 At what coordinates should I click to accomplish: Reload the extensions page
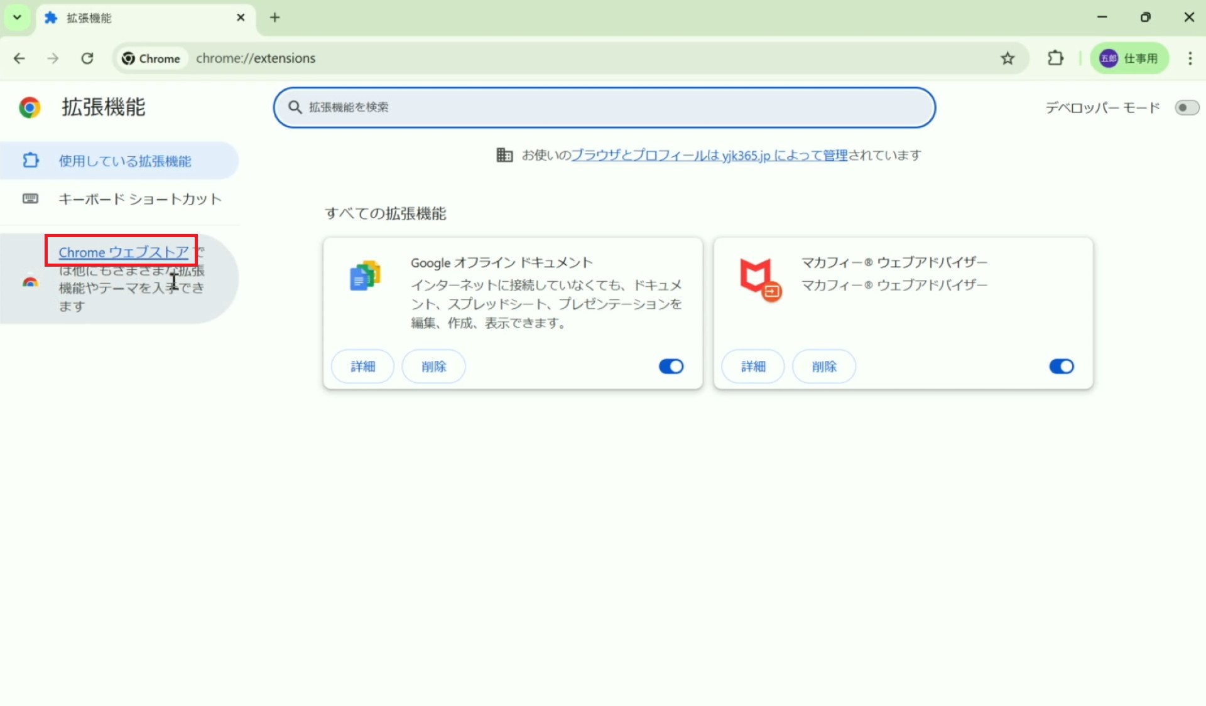point(87,58)
